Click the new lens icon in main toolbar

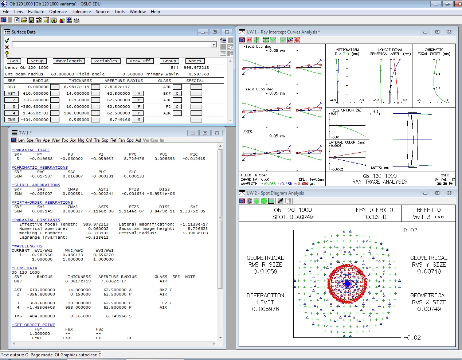(17, 20)
